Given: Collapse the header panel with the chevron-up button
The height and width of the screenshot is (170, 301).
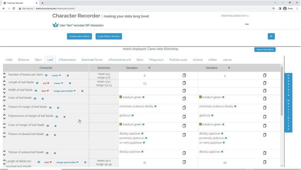Looking at the screenshot, I should coord(271,36).
